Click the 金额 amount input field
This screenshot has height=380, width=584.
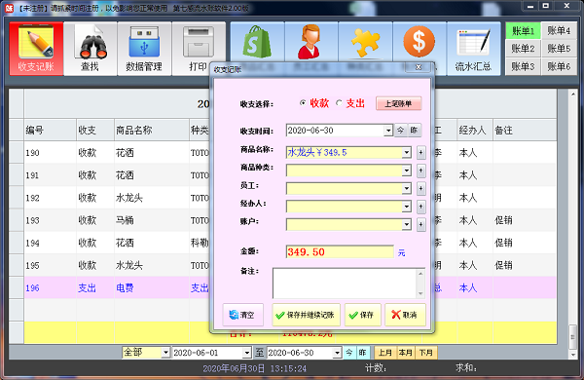click(340, 251)
